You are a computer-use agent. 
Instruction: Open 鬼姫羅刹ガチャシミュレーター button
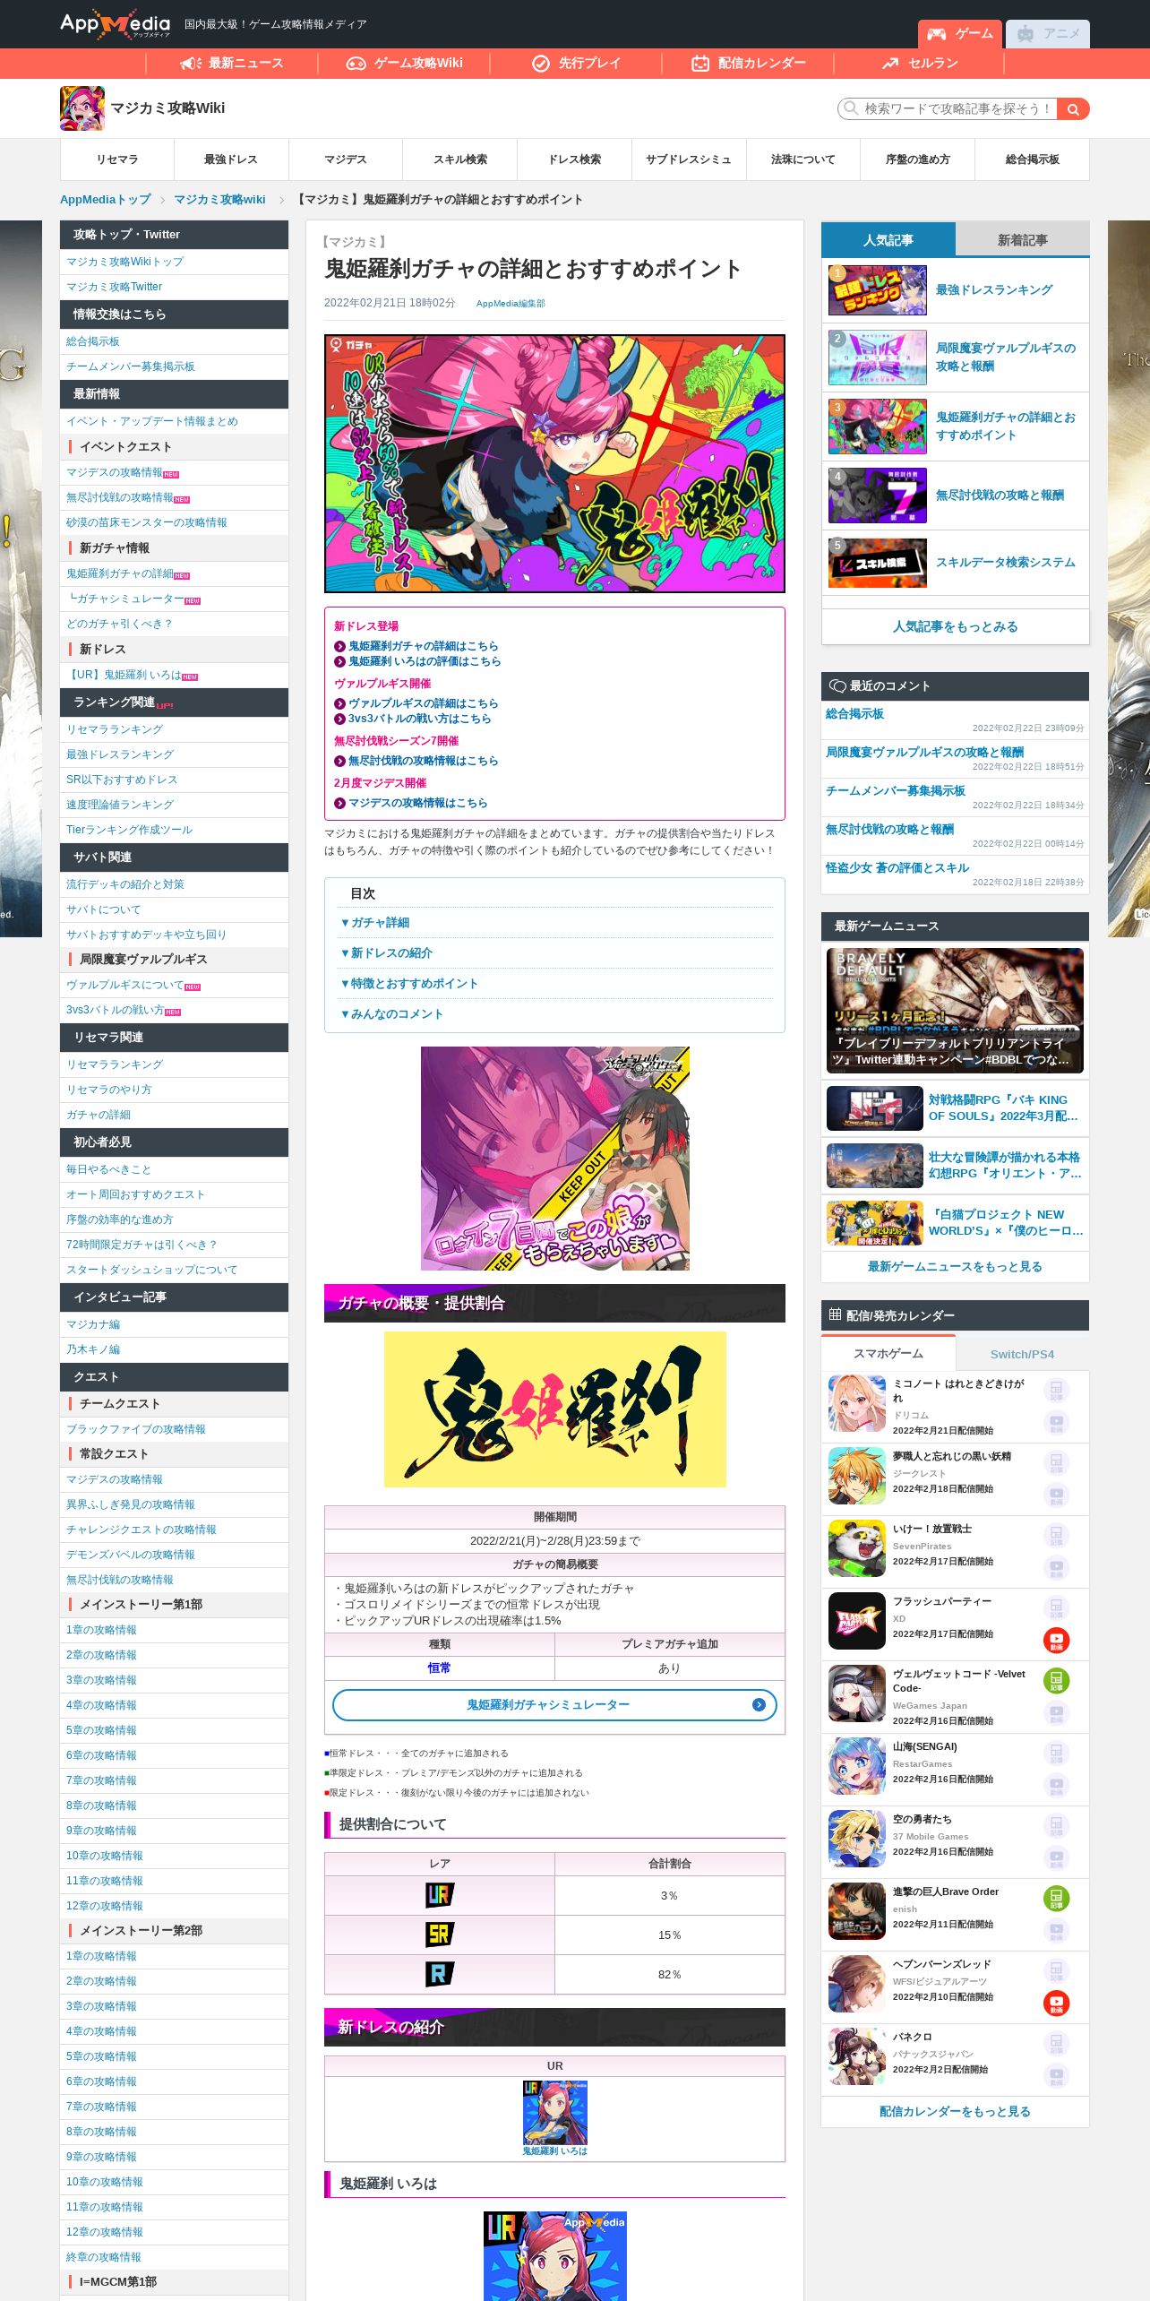tap(554, 1705)
